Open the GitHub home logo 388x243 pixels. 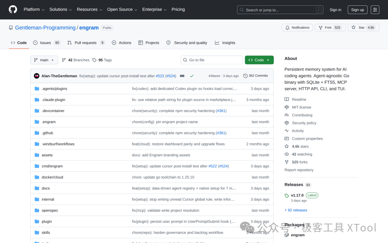pos(13,9)
